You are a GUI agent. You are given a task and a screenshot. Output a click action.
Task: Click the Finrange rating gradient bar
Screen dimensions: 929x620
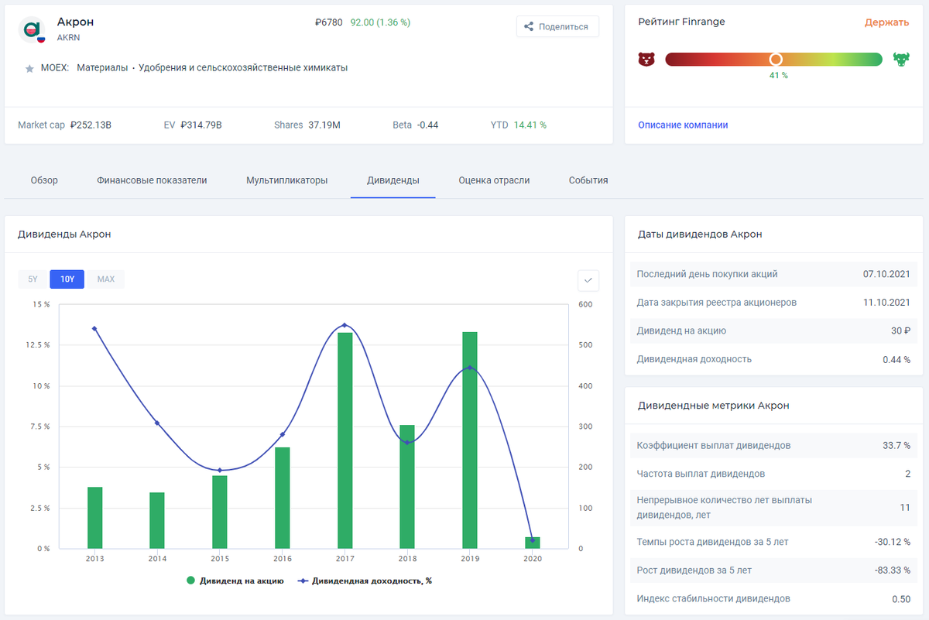pyautogui.click(x=773, y=60)
